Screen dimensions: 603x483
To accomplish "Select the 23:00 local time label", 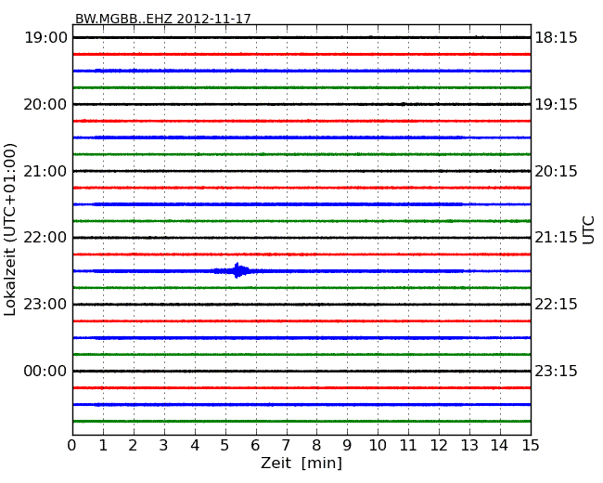I will tap(45, 305).
